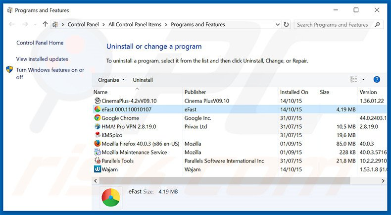Sort list by the Publisher column
391x215 pixels.
tap(195, 92)
